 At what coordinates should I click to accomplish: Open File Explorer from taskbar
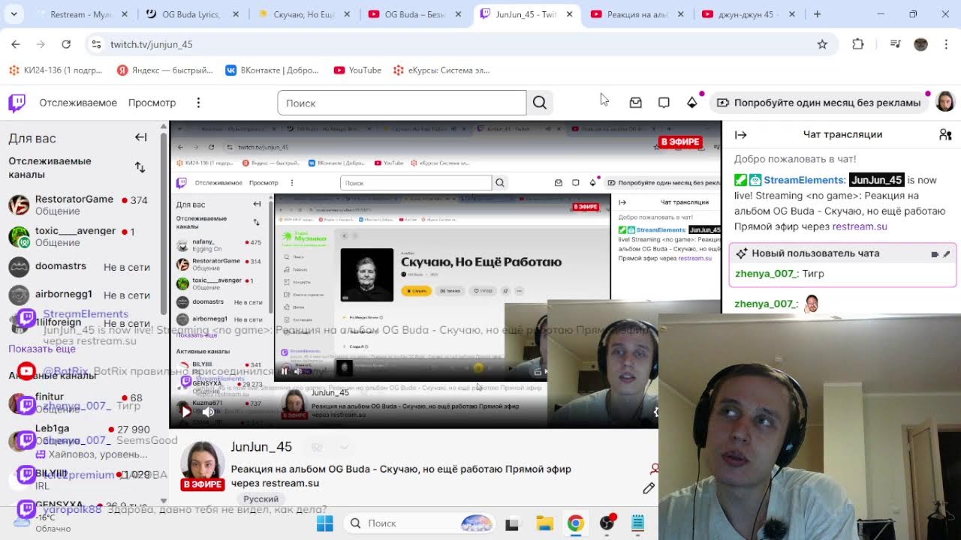pyautogui.click(x=544, y=523)
